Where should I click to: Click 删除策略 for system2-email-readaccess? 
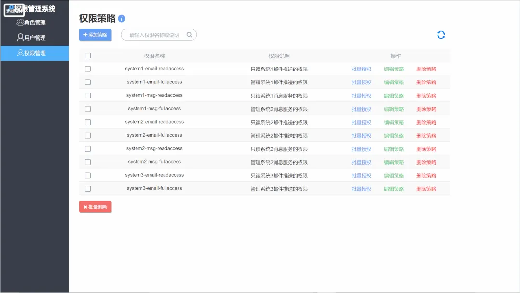coord(426,122)
